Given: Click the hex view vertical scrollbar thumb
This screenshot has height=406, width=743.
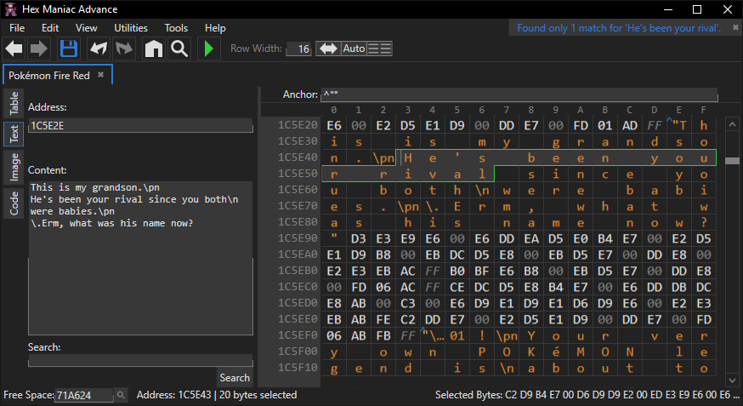Looking at the screenshot, I should (731, 160).
